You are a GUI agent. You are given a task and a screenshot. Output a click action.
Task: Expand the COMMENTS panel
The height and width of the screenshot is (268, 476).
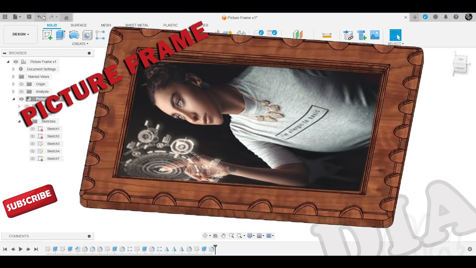pyautogui.click(x=89, y=236)
